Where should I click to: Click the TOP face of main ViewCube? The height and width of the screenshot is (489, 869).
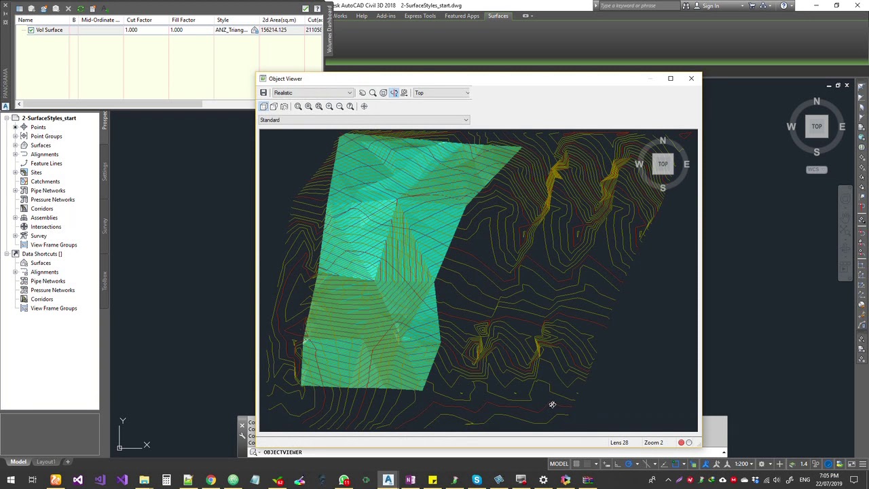[x=817, y=126]
